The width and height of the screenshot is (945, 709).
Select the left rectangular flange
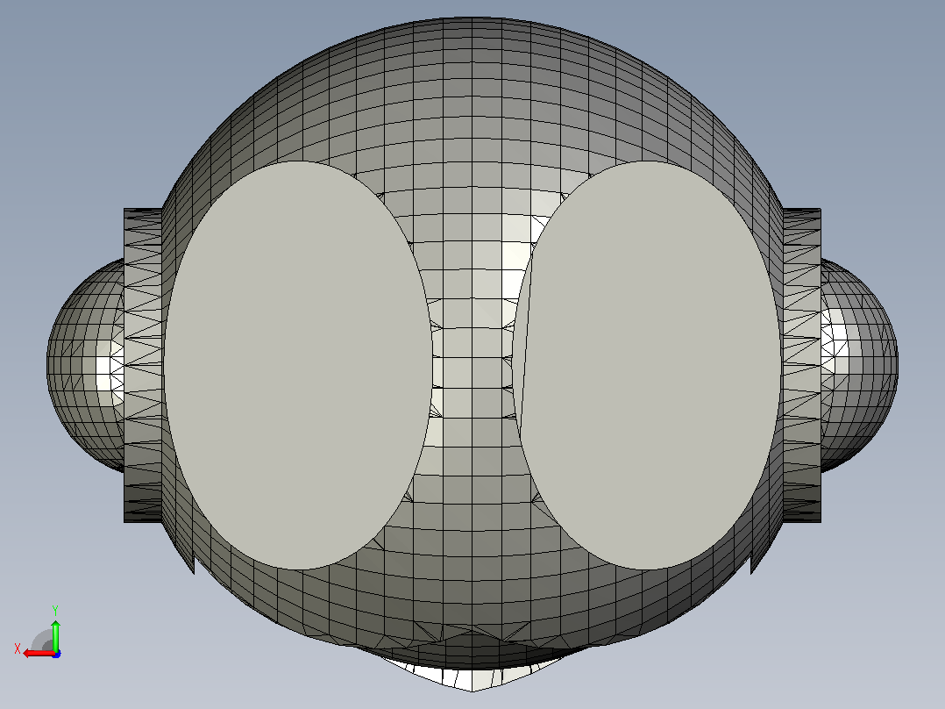[x=143, y=365]
